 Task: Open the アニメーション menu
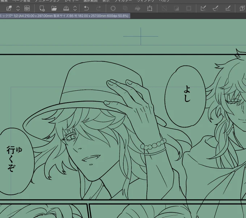point(47,1)
